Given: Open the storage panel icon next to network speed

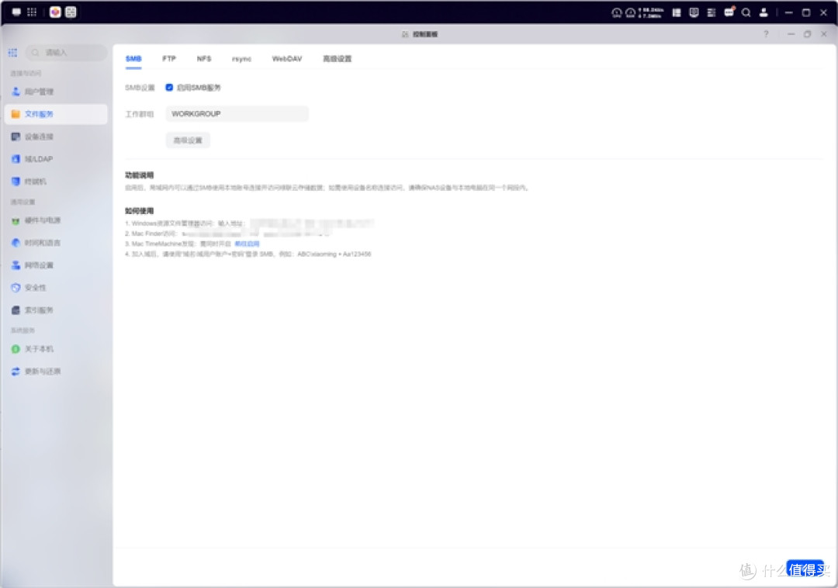Looking at the screenshot, I should 677,12.
